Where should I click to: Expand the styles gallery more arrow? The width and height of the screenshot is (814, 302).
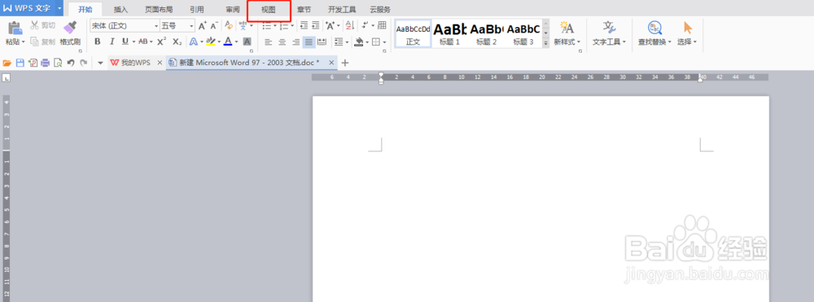click(x=545, y=44)
